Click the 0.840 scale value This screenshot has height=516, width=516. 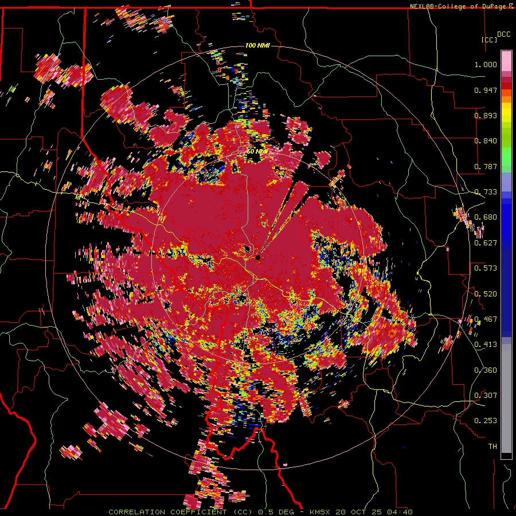[x=486, y=141]
